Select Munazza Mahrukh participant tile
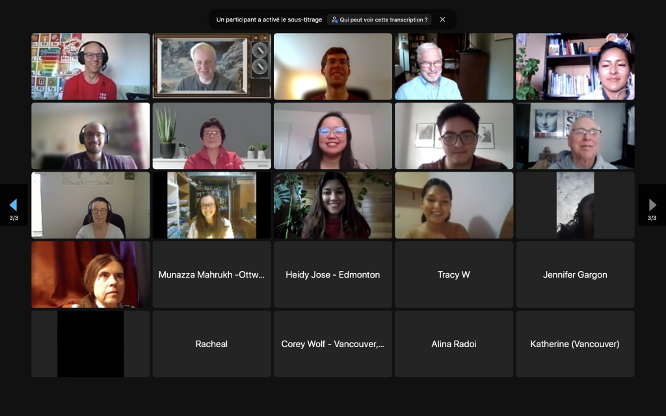The height and width of the screenshot is (416, 666). 211,275
